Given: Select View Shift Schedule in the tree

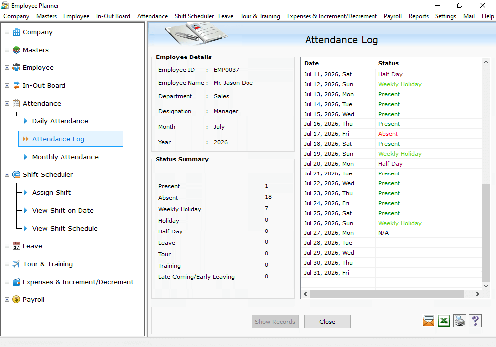Looking at the screenshot, I should (65, 228).
